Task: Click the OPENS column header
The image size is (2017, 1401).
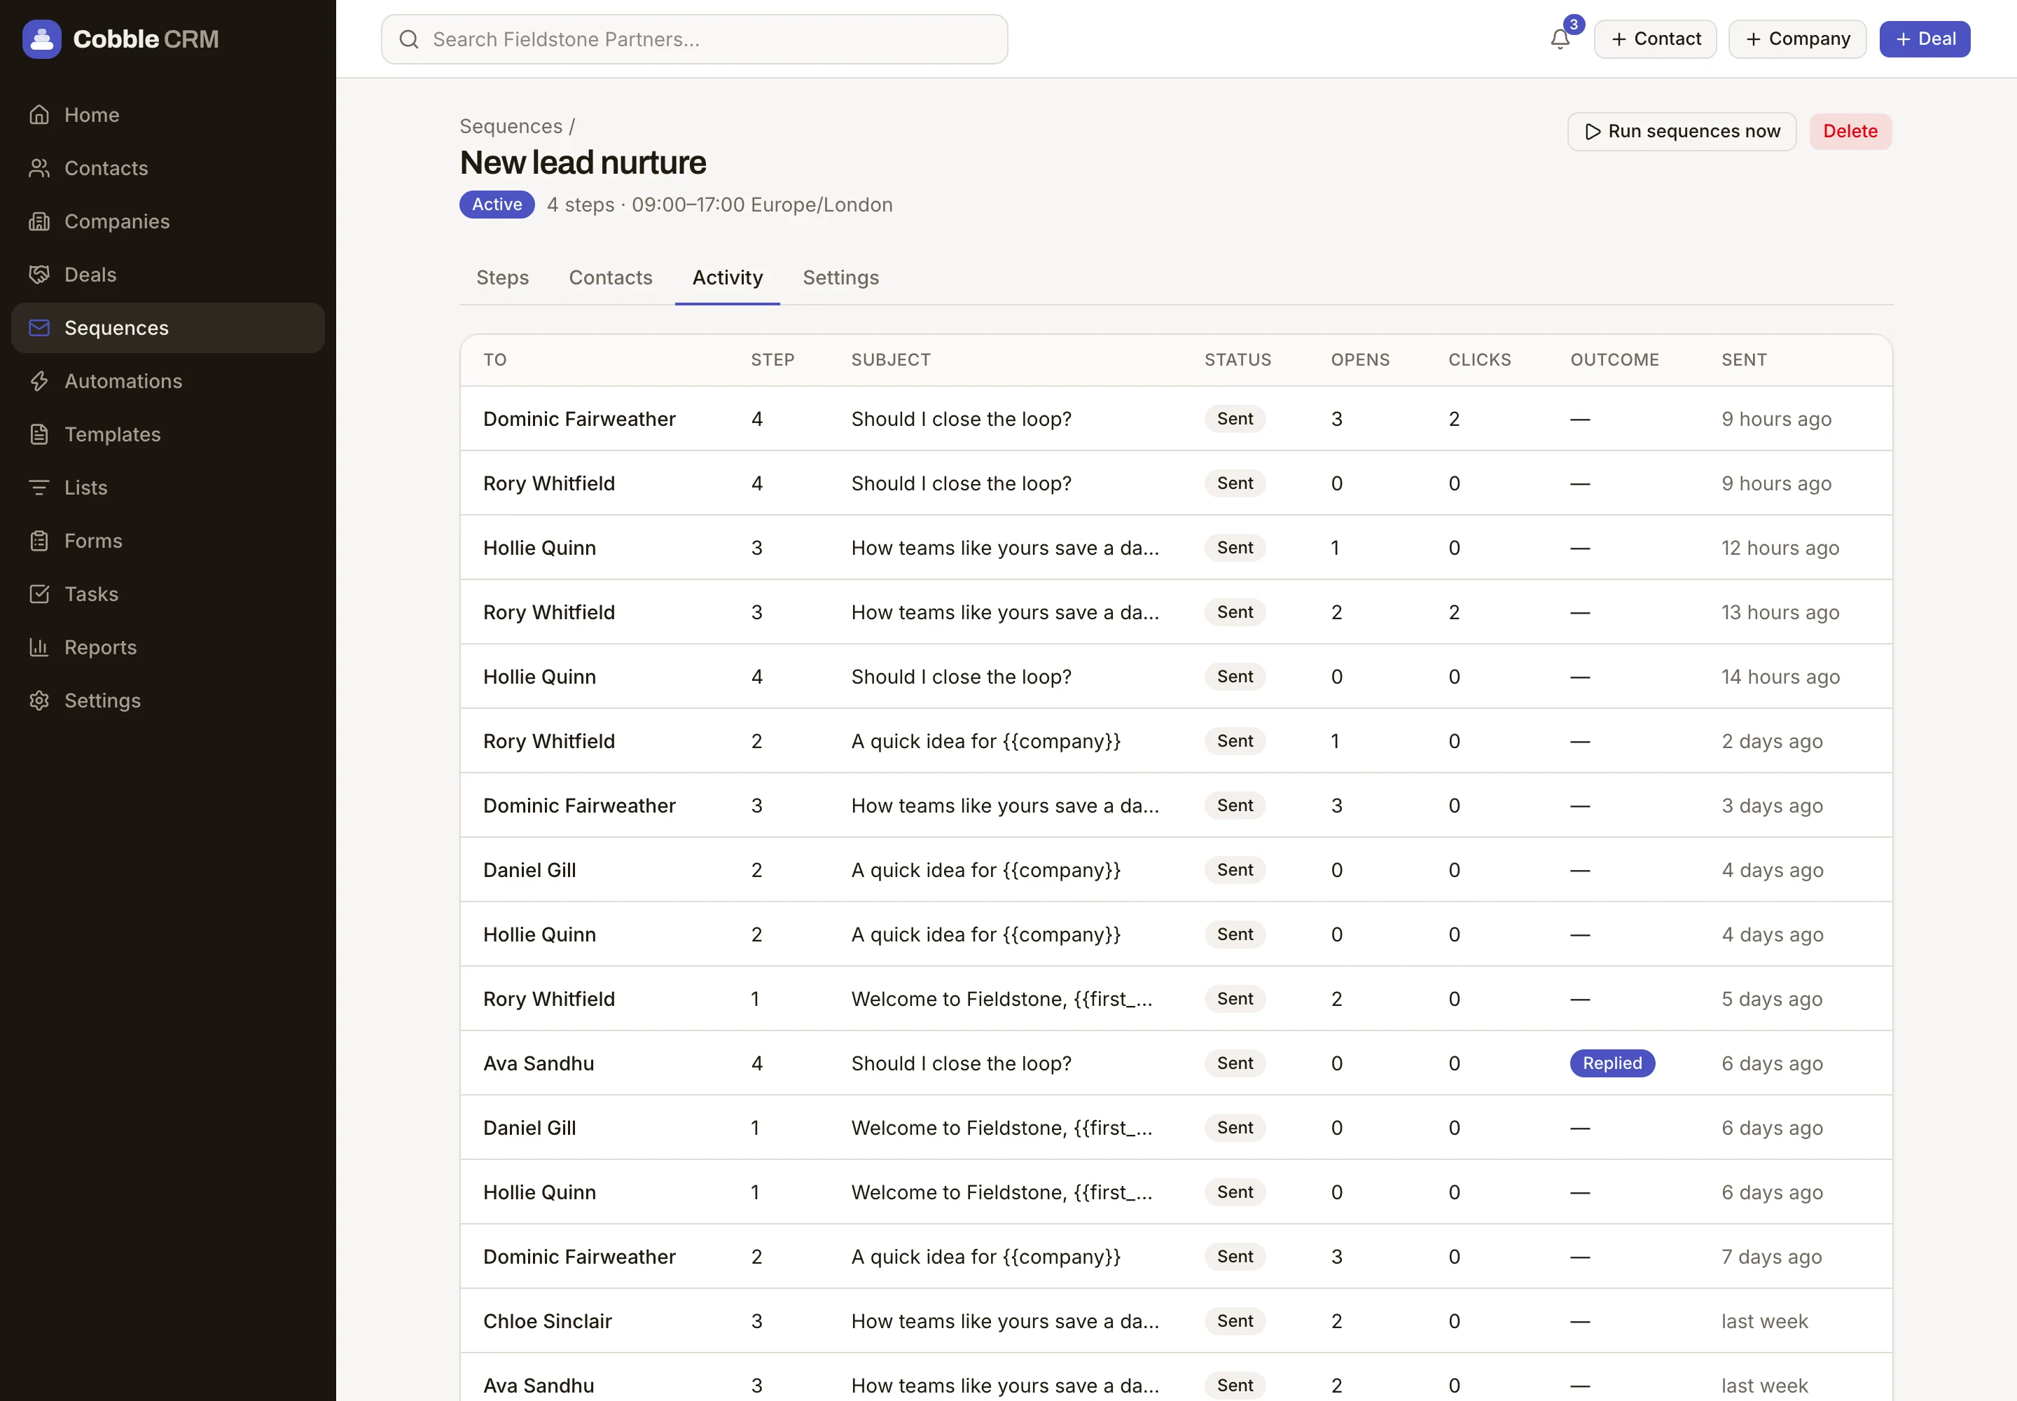Action: [x=1361, y=360]
